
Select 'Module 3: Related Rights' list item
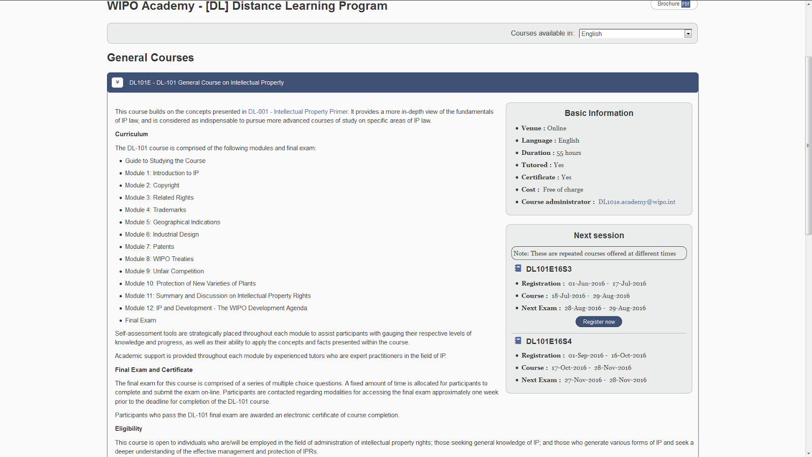(159, 198)
